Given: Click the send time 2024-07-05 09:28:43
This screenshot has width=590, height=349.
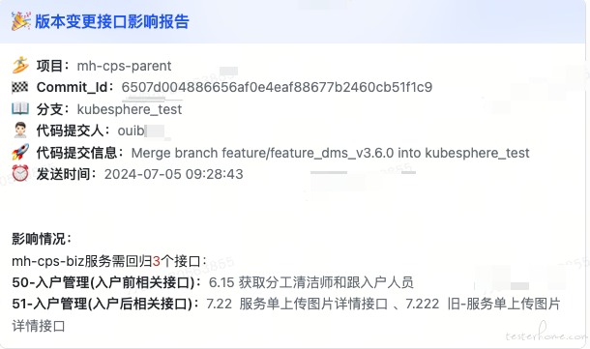Looking at the screenshot, I should tap(173, 174).
